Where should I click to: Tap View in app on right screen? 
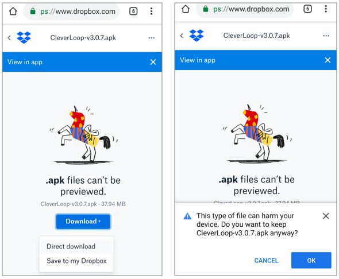[x=198, y=60]
